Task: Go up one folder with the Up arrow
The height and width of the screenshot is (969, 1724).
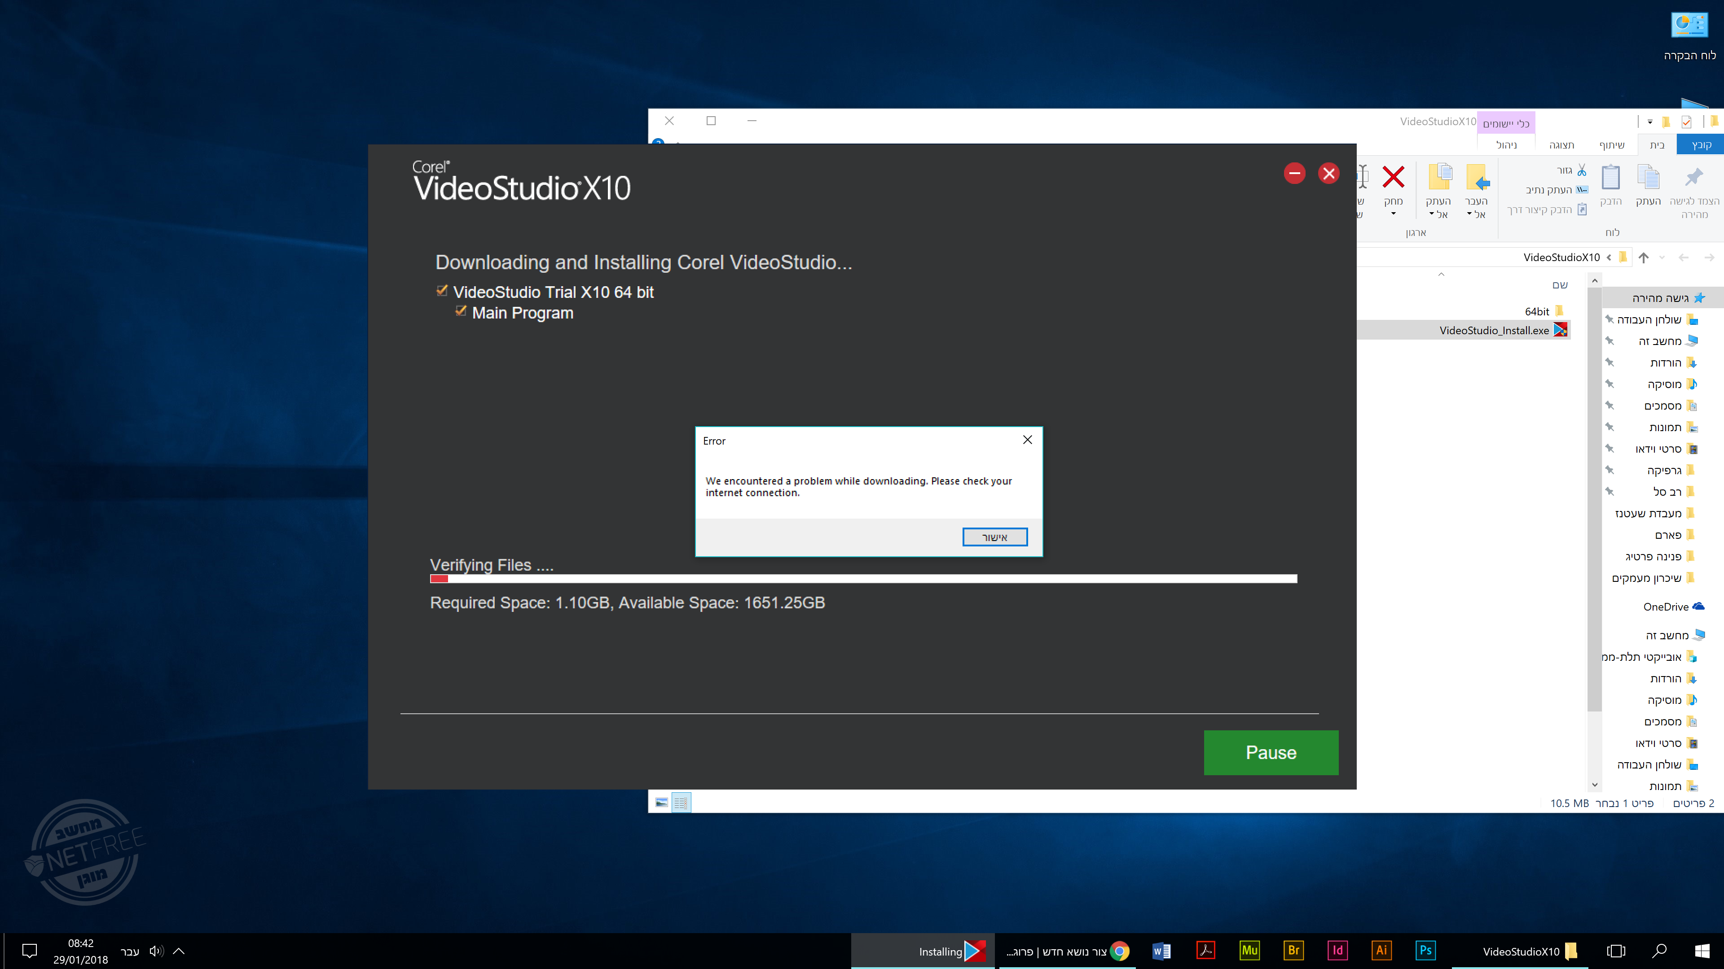Action: pyautogui.click(x=1644, y=258)
